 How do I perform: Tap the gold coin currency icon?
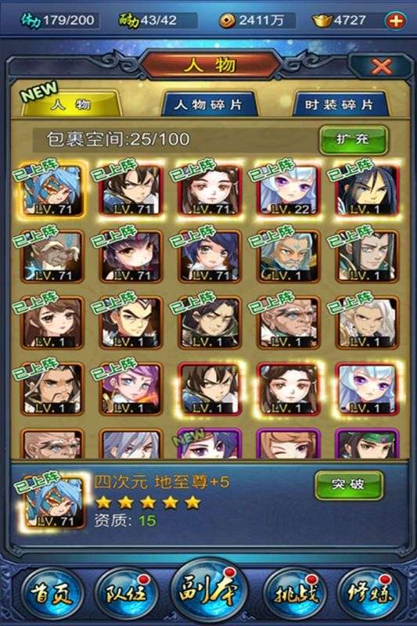click(x=227, y=20)
